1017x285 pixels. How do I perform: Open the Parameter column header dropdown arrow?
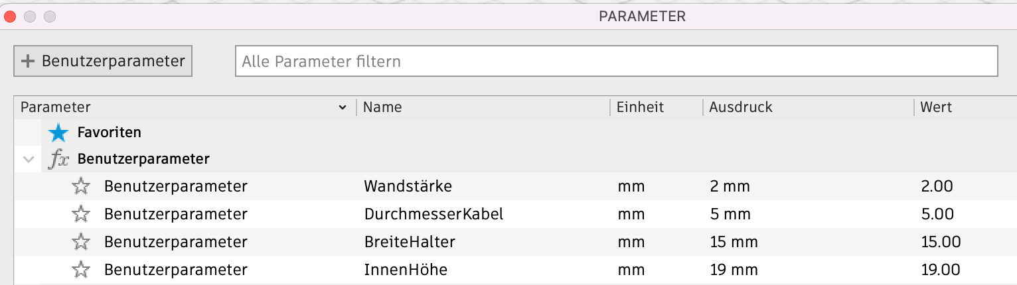pyautogui.click(x=343, y=107)
